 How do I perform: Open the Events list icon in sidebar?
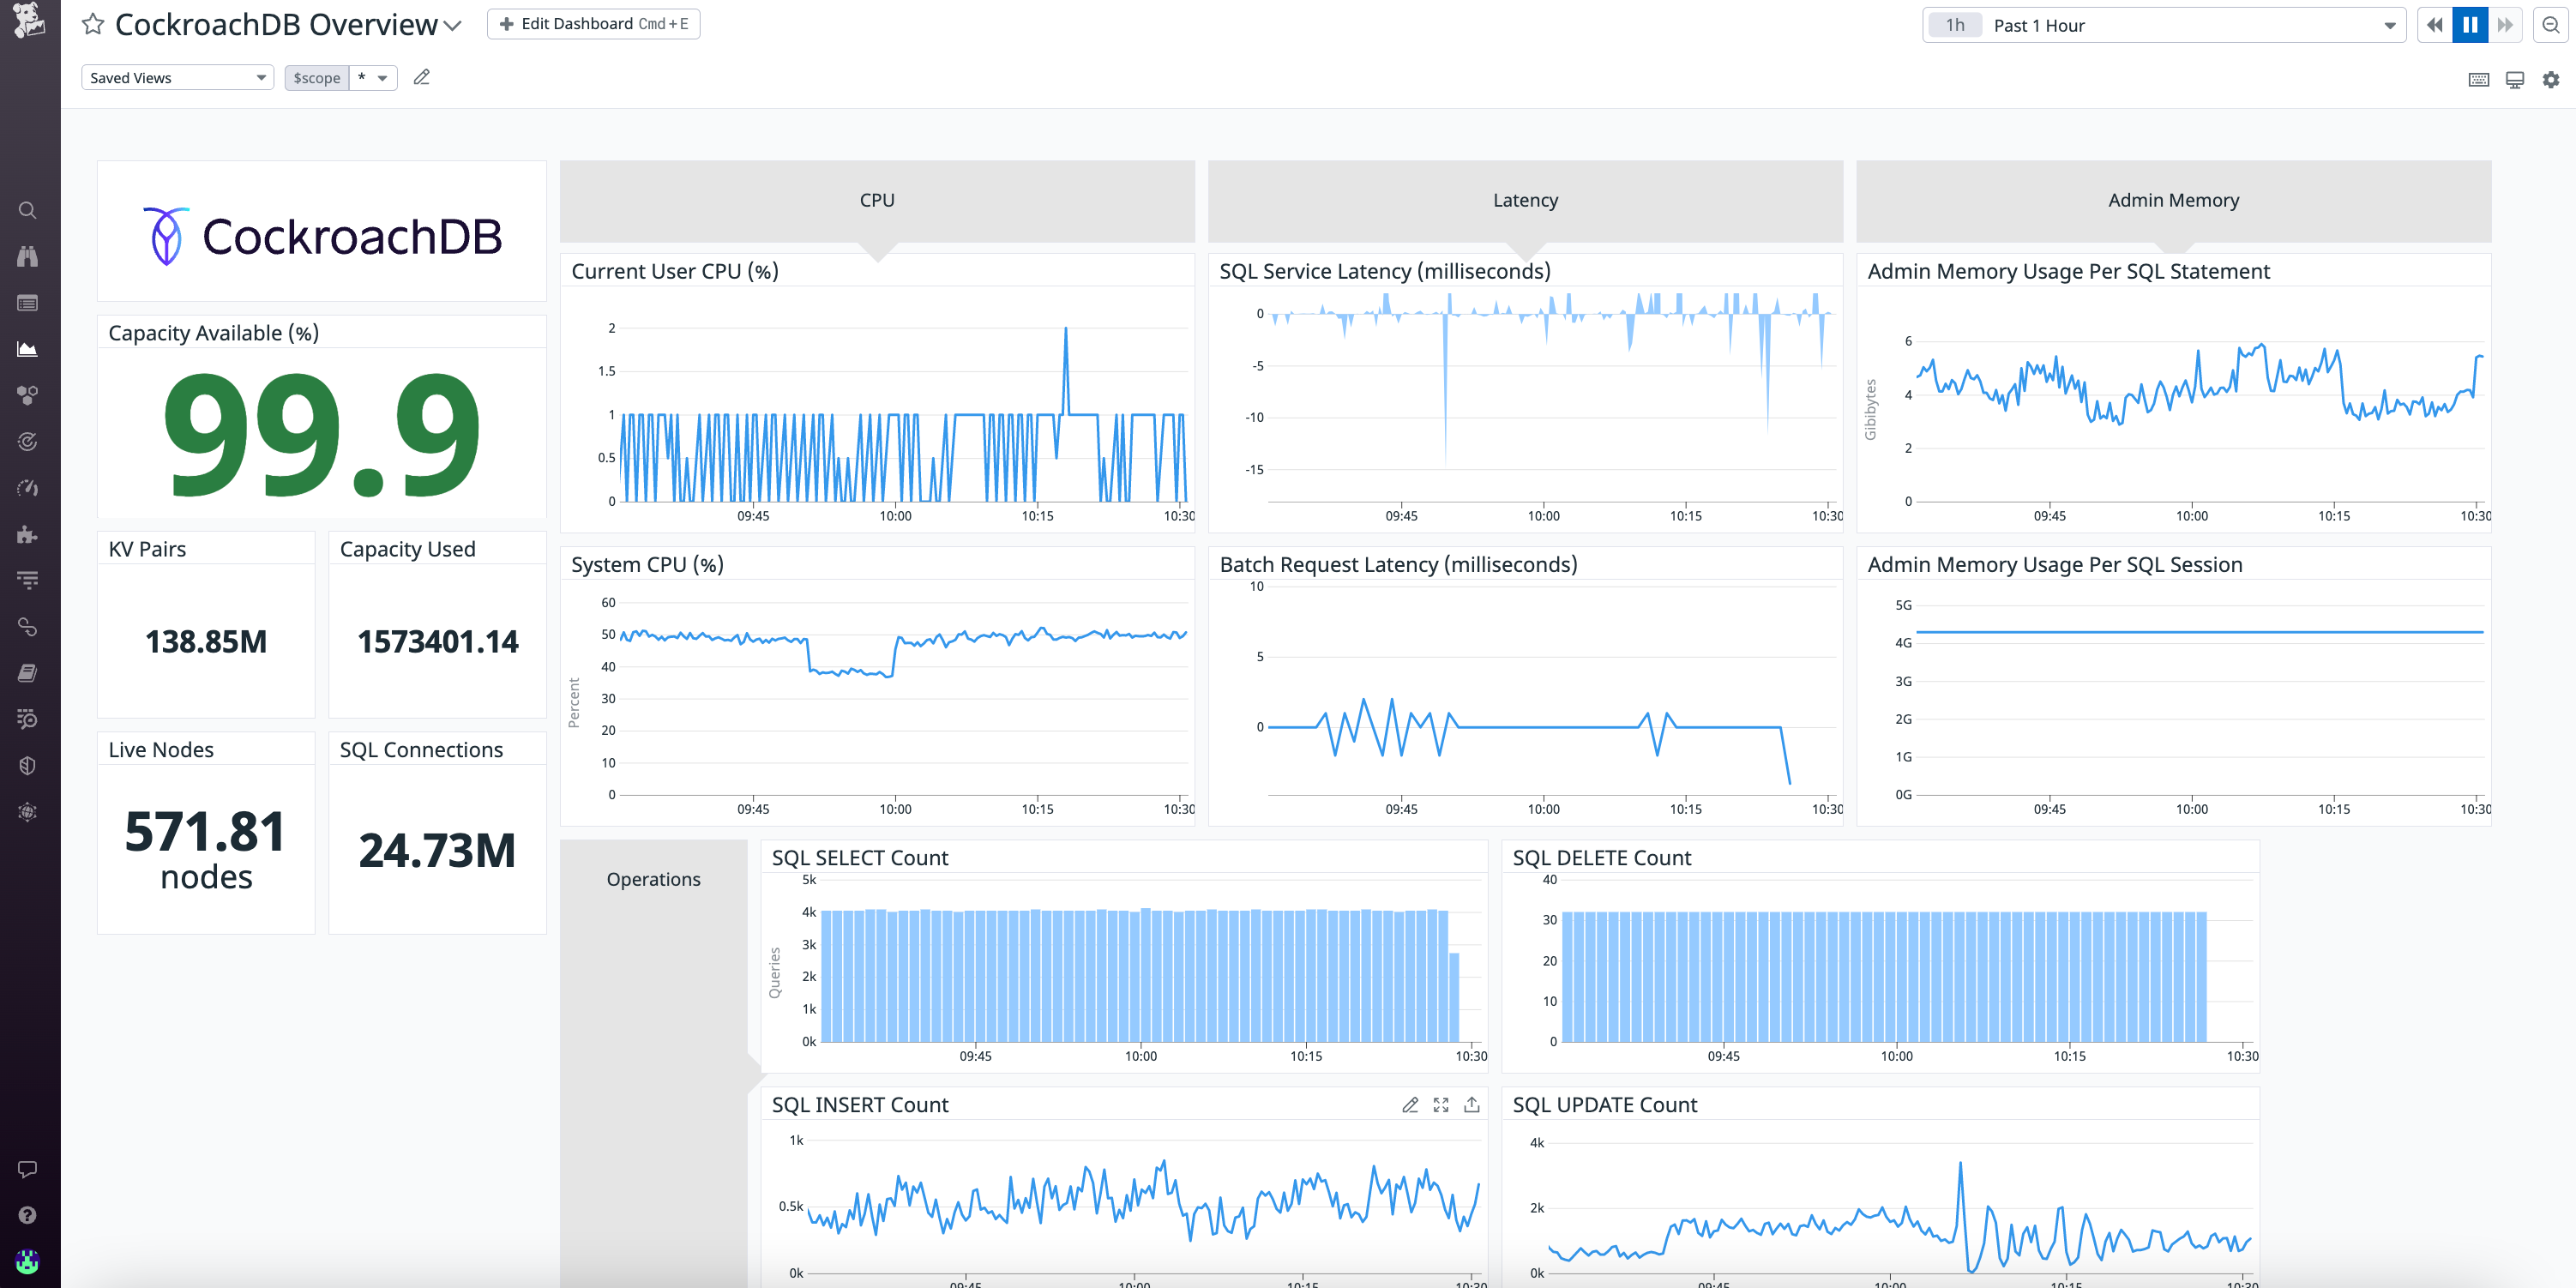click(27, 301)
